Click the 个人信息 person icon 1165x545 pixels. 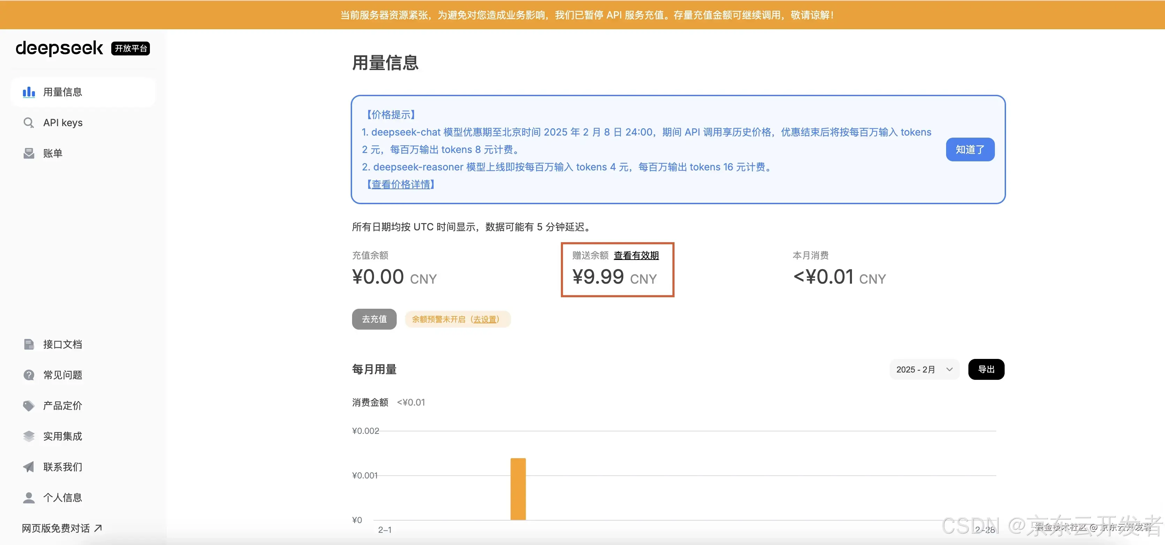point(29,498)
